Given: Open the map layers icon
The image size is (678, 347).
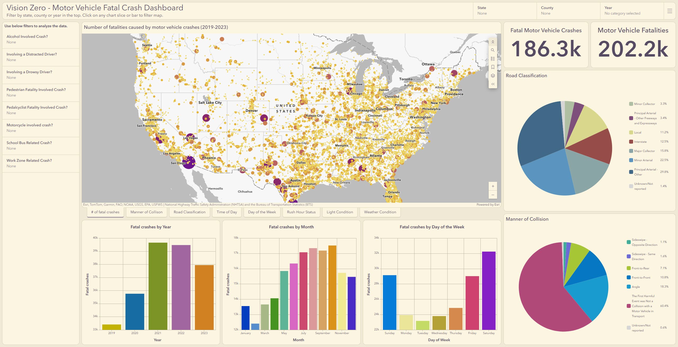Looking at the screenshot, I should coord(493,76).
